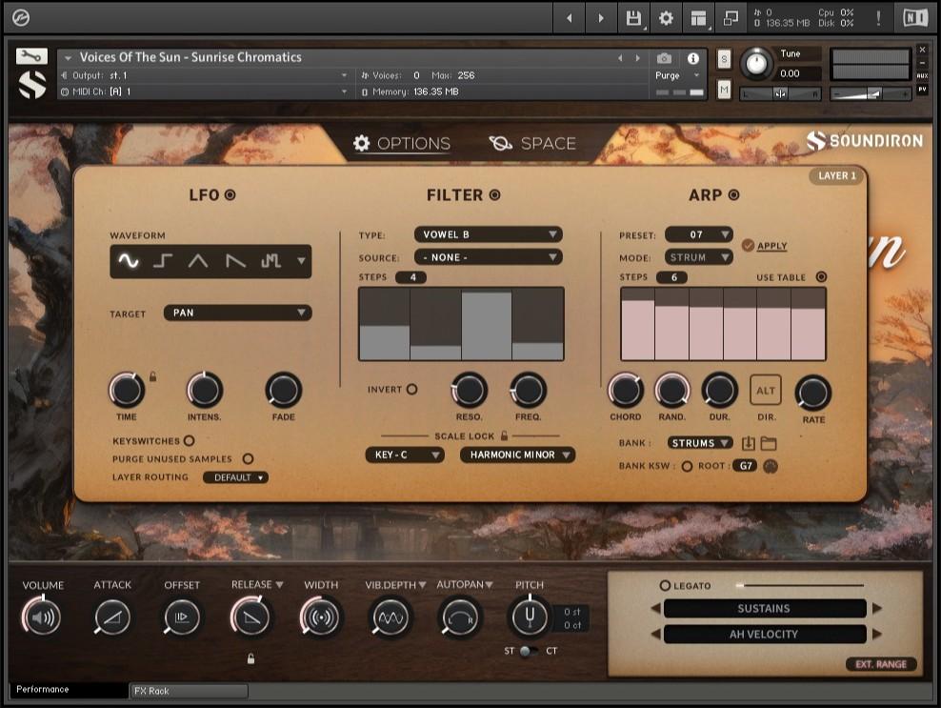Open the filter Type dropdown showing Vowel B

tap(488, 233)
